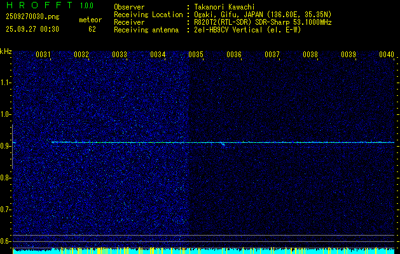Click the Receiving Location label
400x254 pixels.
point(148,15)
